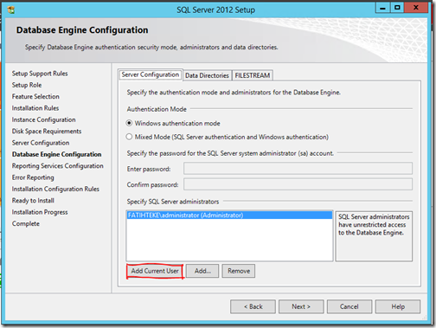The image size is (436, 328).
Task: Click the Feature Selection step in sidebar
Action: 35,96
